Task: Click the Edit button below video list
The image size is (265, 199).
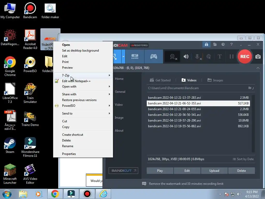Action: [187, 171]
